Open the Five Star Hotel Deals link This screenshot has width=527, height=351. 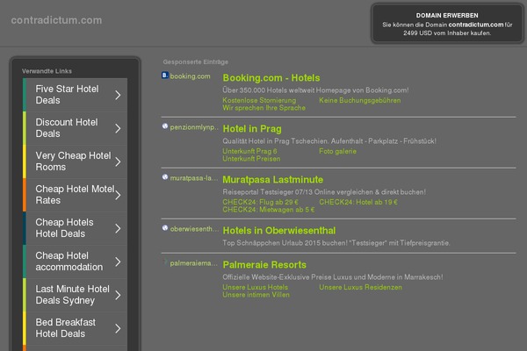tap(75, 95)
